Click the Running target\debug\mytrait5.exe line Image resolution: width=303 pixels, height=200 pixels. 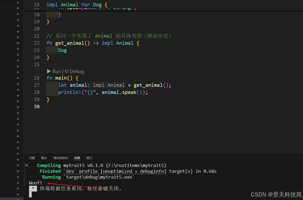point(88,177)
